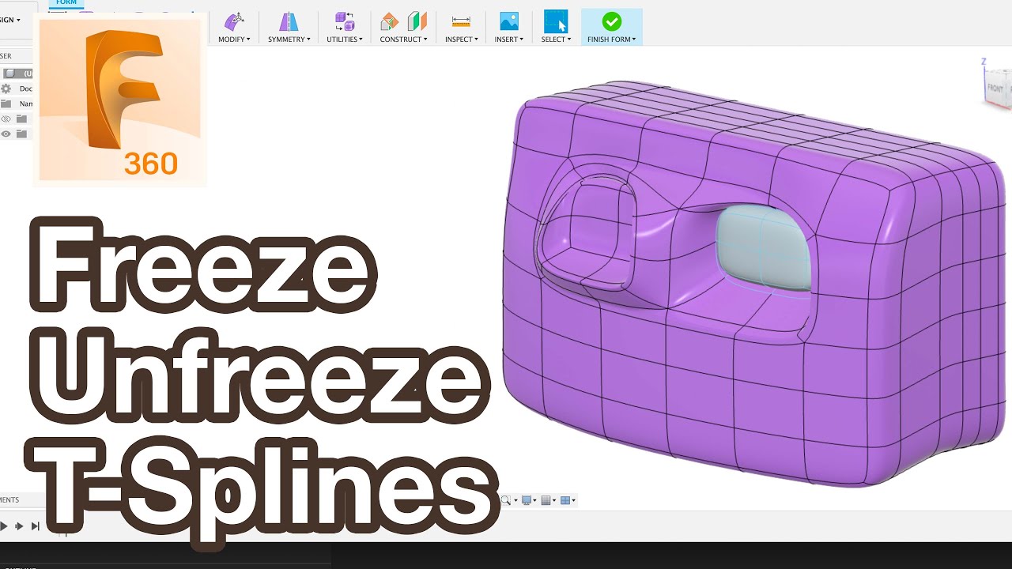Click the zoom window magnifier icon
Viewport: 1012px width, 569px height.
point(506,500)
